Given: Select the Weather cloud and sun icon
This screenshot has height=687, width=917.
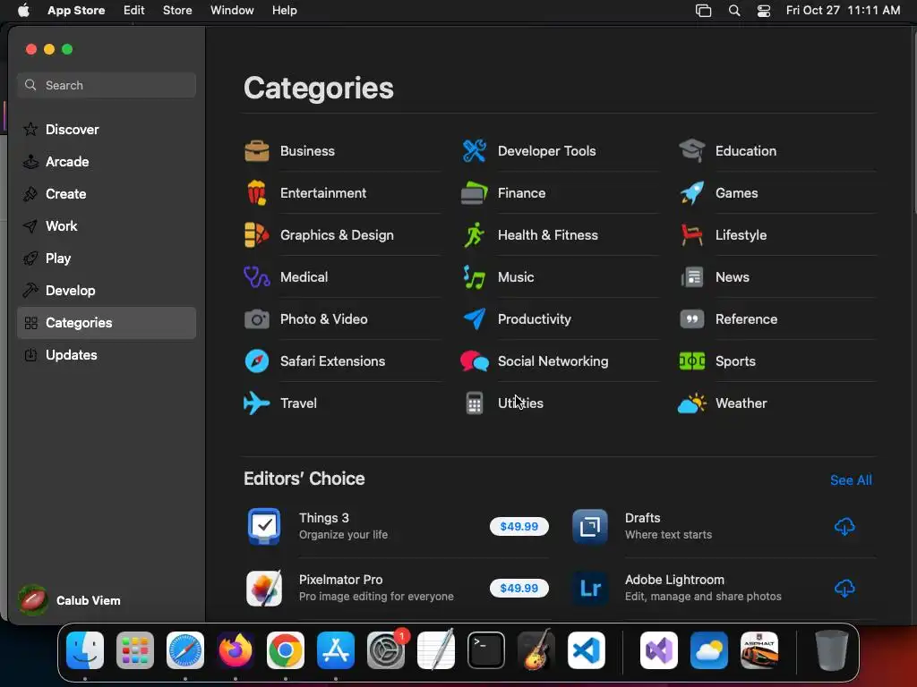Looking at the screenshot, I should click(x=692, y=403).
